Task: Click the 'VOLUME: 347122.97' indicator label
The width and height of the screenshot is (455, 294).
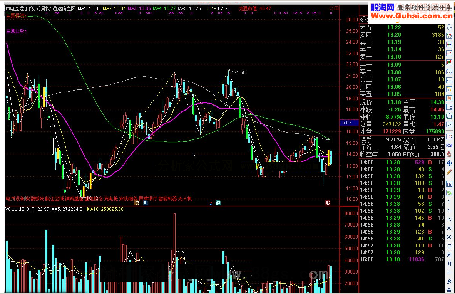Action: [27, 209]
